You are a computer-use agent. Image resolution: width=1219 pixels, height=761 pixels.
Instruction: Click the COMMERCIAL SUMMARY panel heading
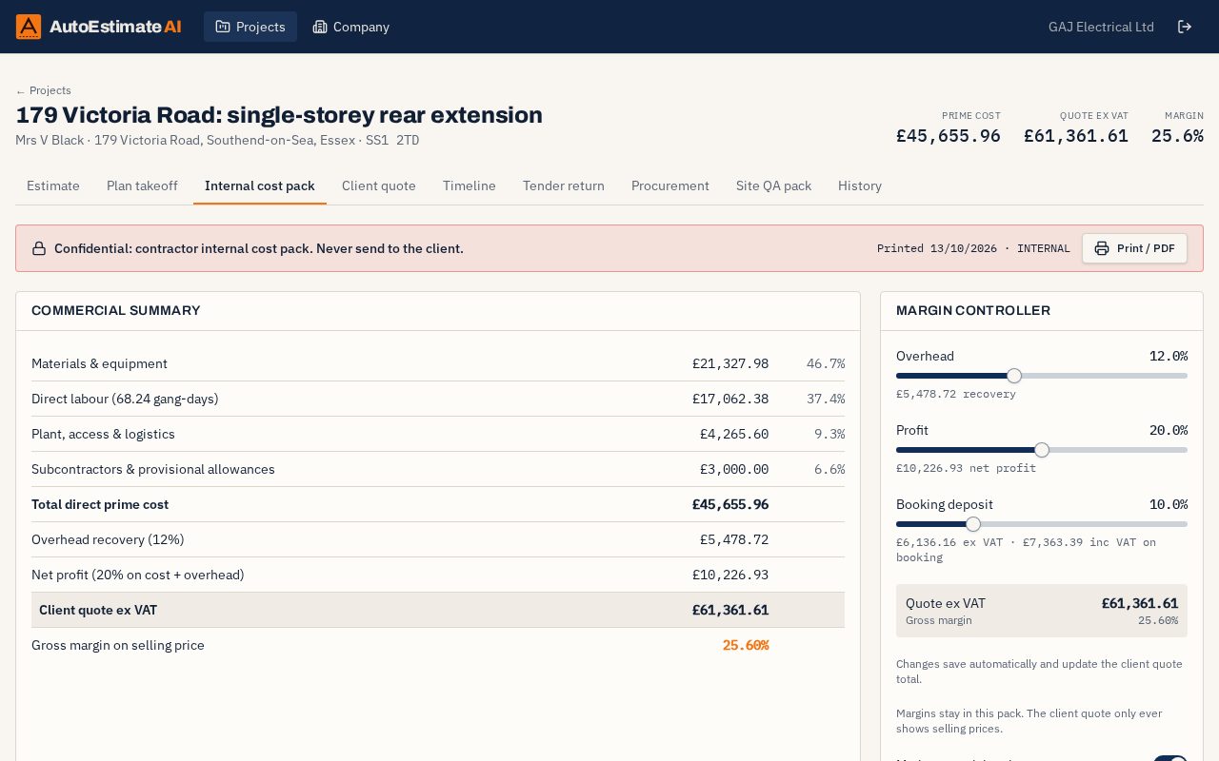pyautogui.click(x=116, y=310)
